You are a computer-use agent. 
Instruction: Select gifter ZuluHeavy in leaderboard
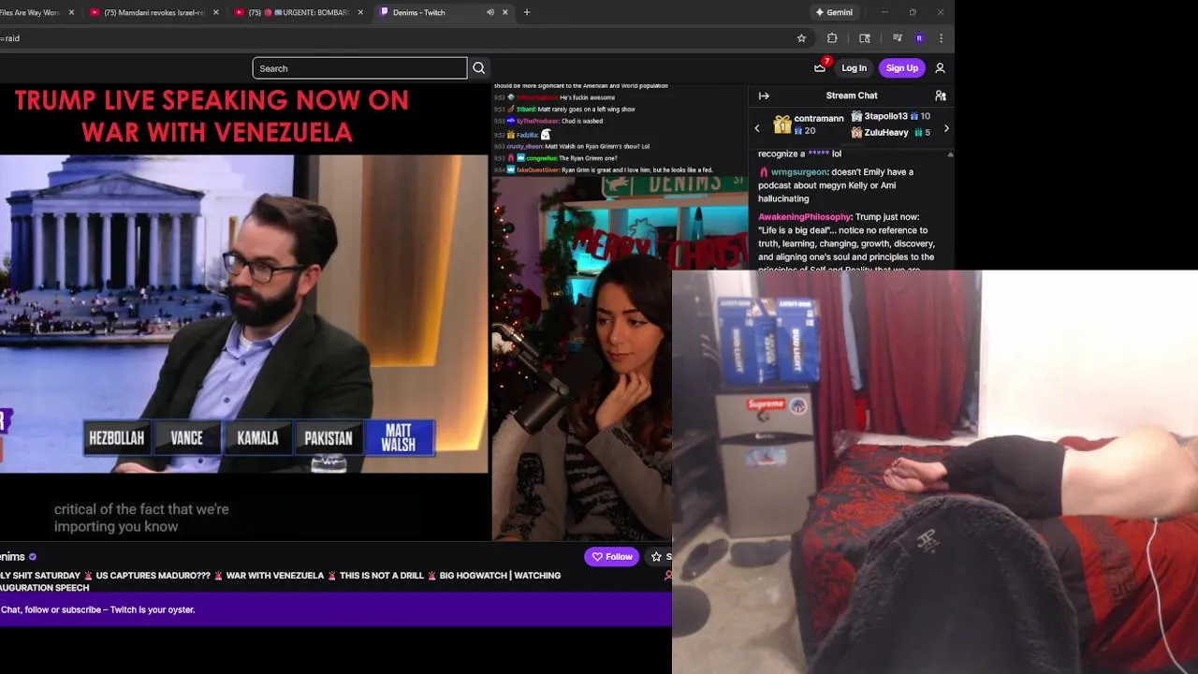[890, 133]
